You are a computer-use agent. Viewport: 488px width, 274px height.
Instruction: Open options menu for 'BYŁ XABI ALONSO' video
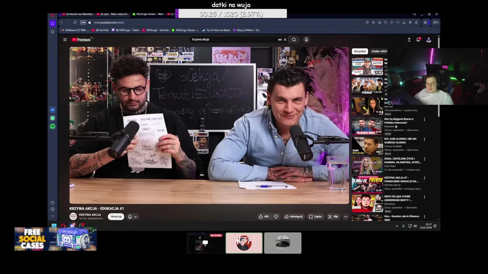coord(424,139)
